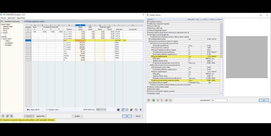Click the green Excel export icon in Detaily návrhu
Viewport: 271px width, 136px height.
(x=153, y=100)
